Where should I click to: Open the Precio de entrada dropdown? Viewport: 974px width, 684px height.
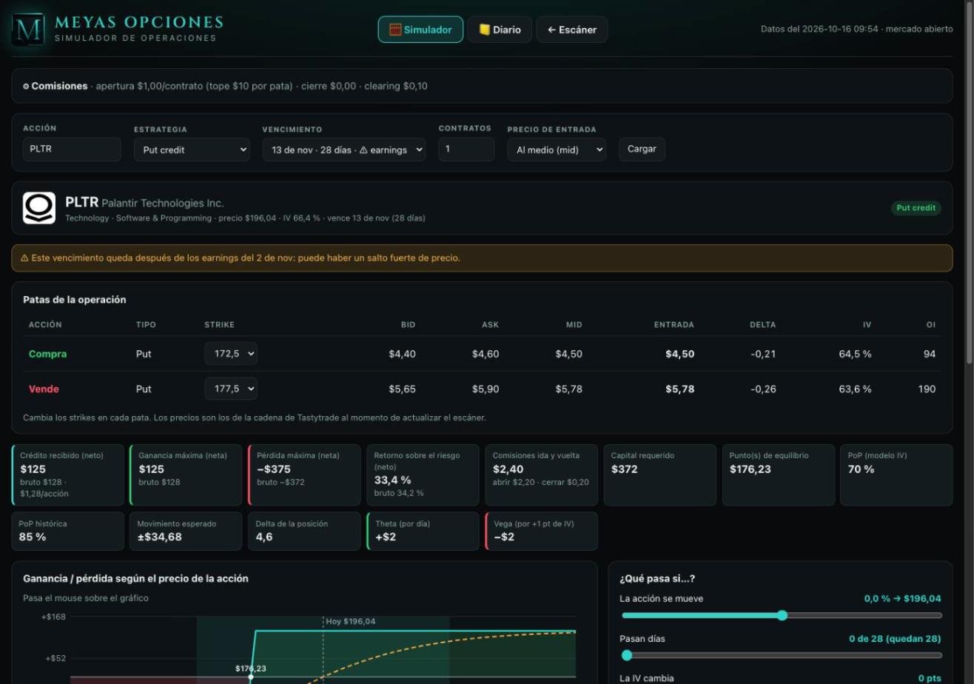click(x=557, y=150)
